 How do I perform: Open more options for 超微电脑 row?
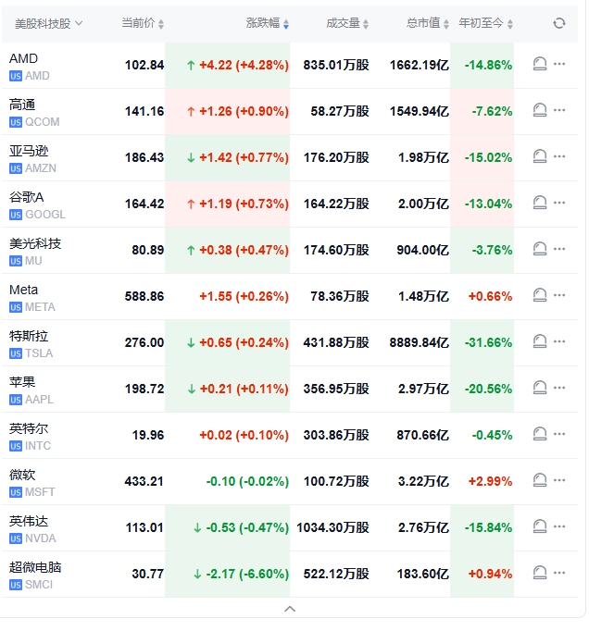click(x=559, y=573)
